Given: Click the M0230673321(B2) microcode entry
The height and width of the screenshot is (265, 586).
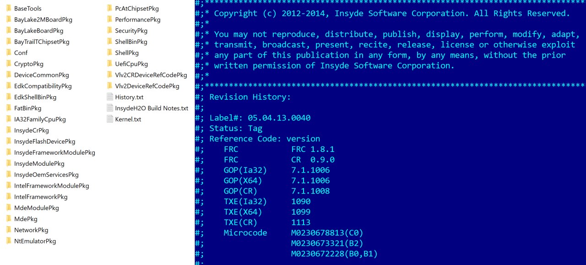Looking at the screenshot, I should click(327, 243).
